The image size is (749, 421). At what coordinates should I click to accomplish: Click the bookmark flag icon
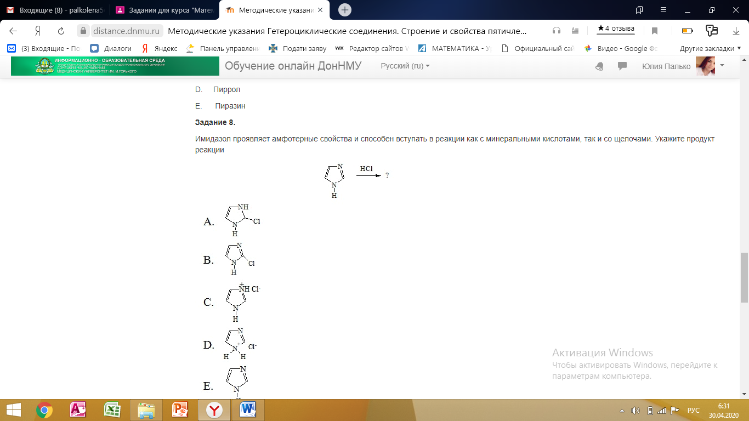click(x=655, y=31)
